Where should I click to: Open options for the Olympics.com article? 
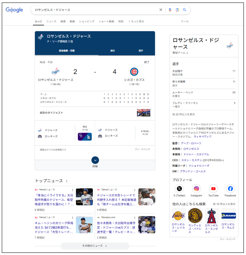[135, 218]
